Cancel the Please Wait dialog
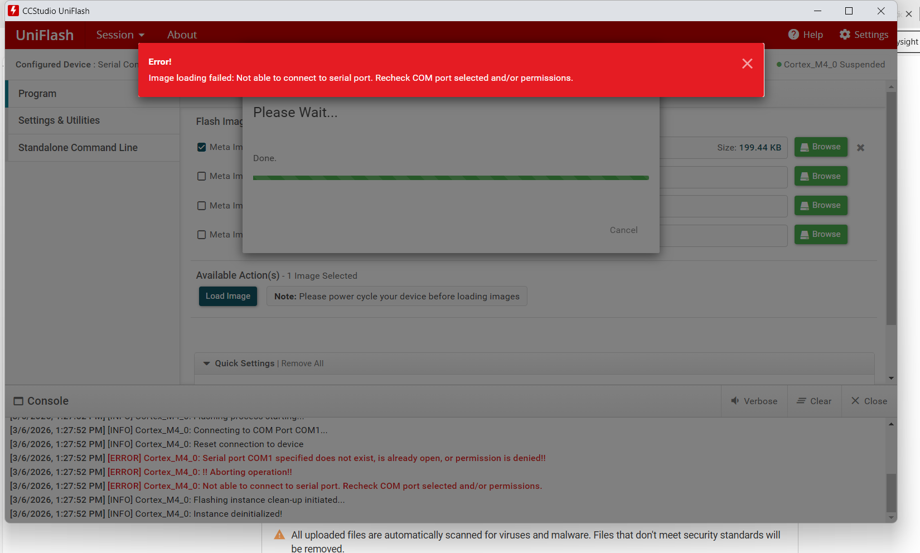The width and height of the screenshot is (920, 553). tap(623, 230)
